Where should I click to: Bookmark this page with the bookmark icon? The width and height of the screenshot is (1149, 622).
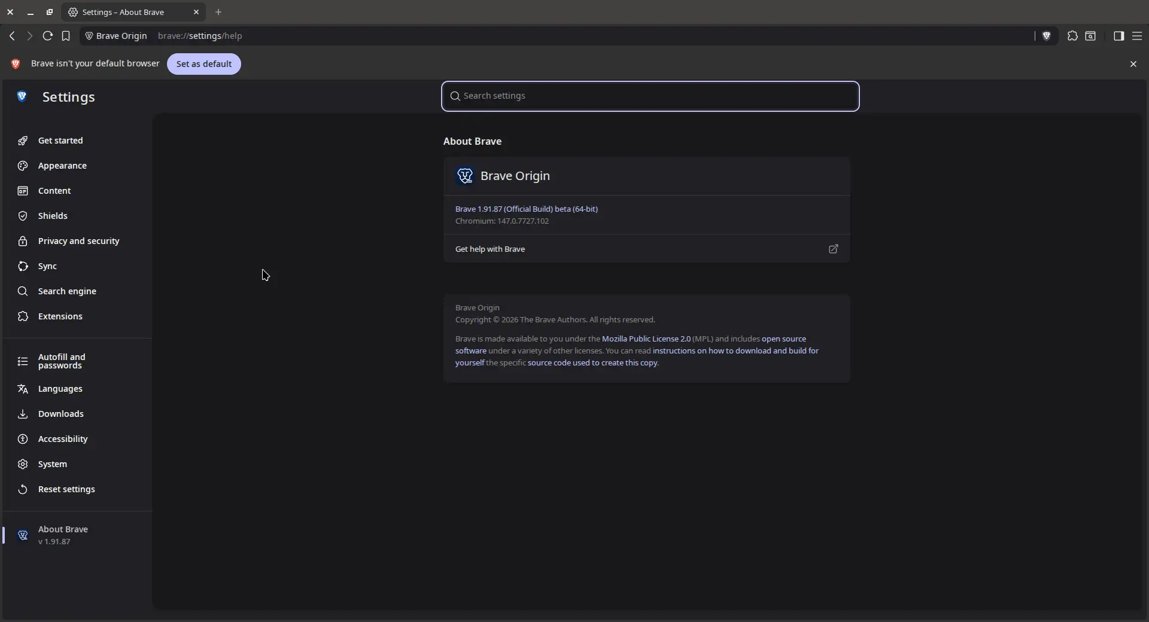pos(66,36)
